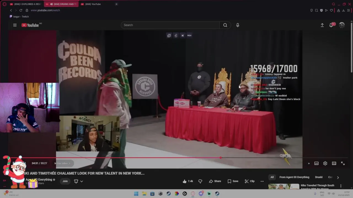
Task: Open the Niko Traveled video thumbnail
Action: pyautogui.click(x=284, y=186)
